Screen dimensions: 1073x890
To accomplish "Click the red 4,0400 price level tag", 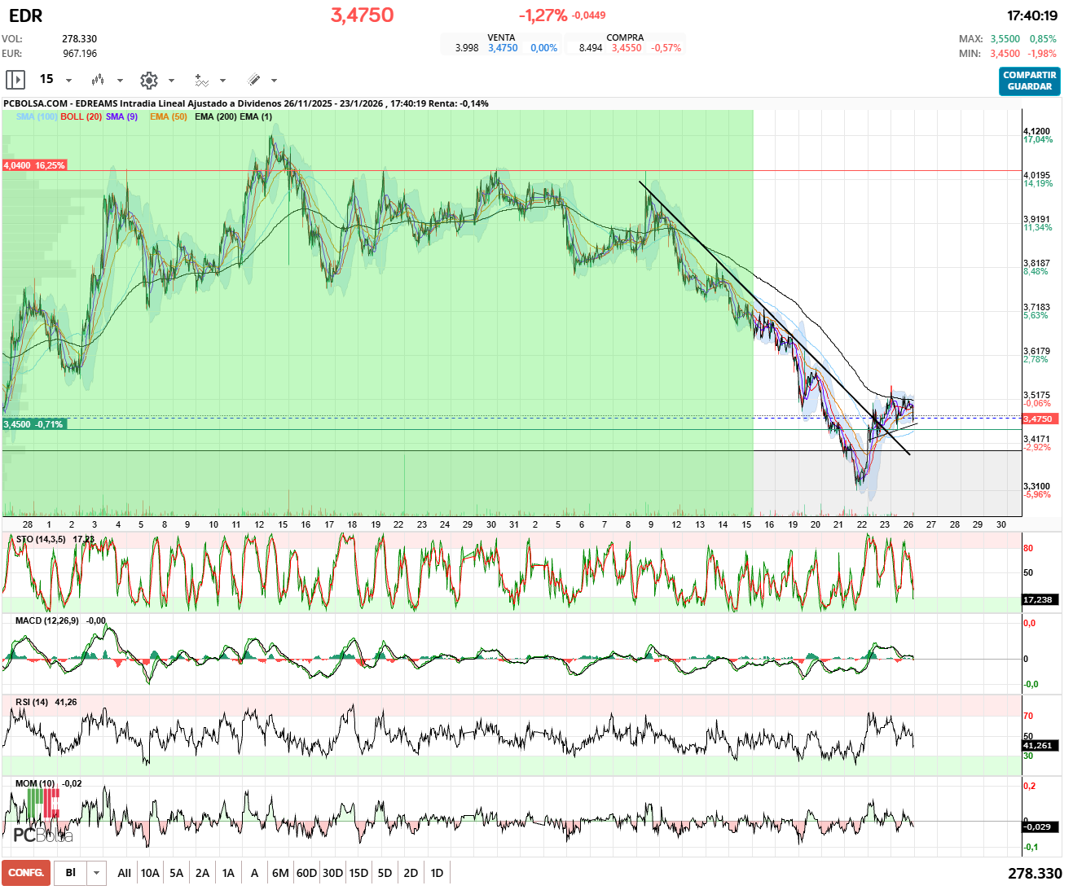I will coord(34,165).
